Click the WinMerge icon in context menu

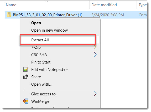[26, 101]
